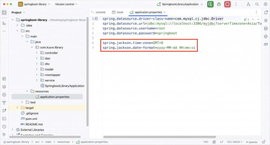Open the inspections widget with 2 checks

[247, 19]
